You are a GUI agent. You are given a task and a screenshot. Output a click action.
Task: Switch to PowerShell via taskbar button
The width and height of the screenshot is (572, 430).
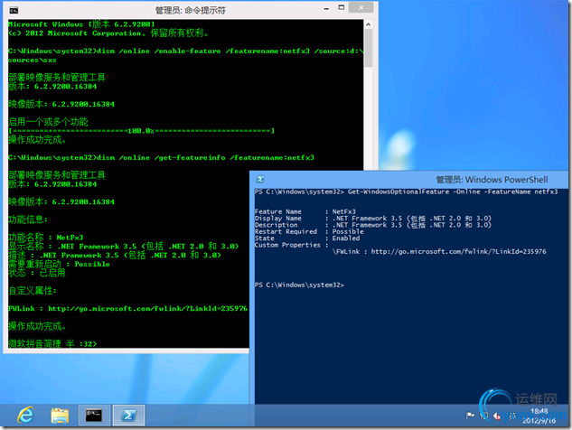128,415
